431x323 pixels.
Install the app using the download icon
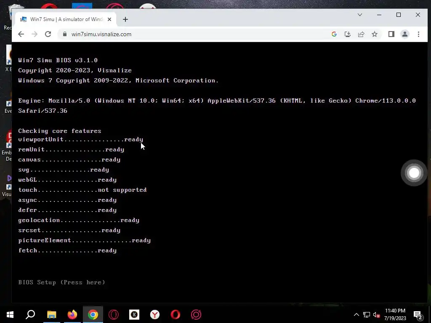coord(347,34)
